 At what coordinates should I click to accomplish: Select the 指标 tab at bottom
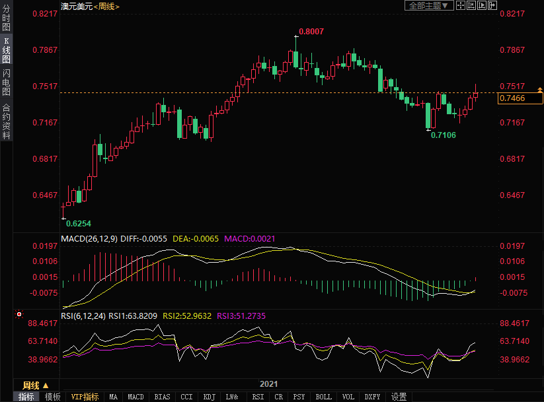coord(26,397)
